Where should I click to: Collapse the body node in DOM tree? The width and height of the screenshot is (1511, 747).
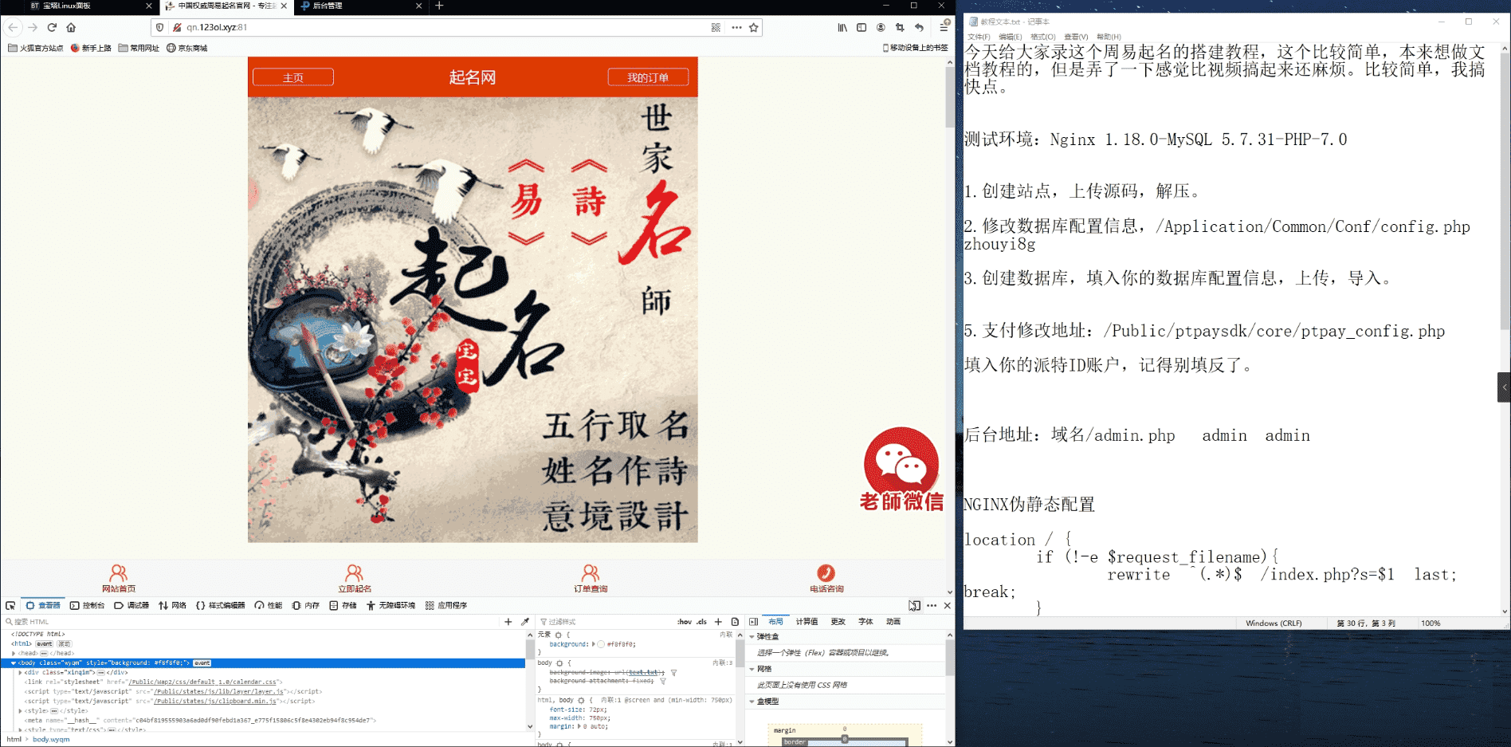click(14, 663)
